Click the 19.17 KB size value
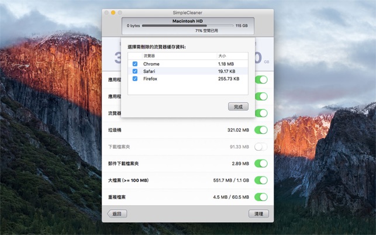Screen dimensions: 376x235 tap(227, 71)
